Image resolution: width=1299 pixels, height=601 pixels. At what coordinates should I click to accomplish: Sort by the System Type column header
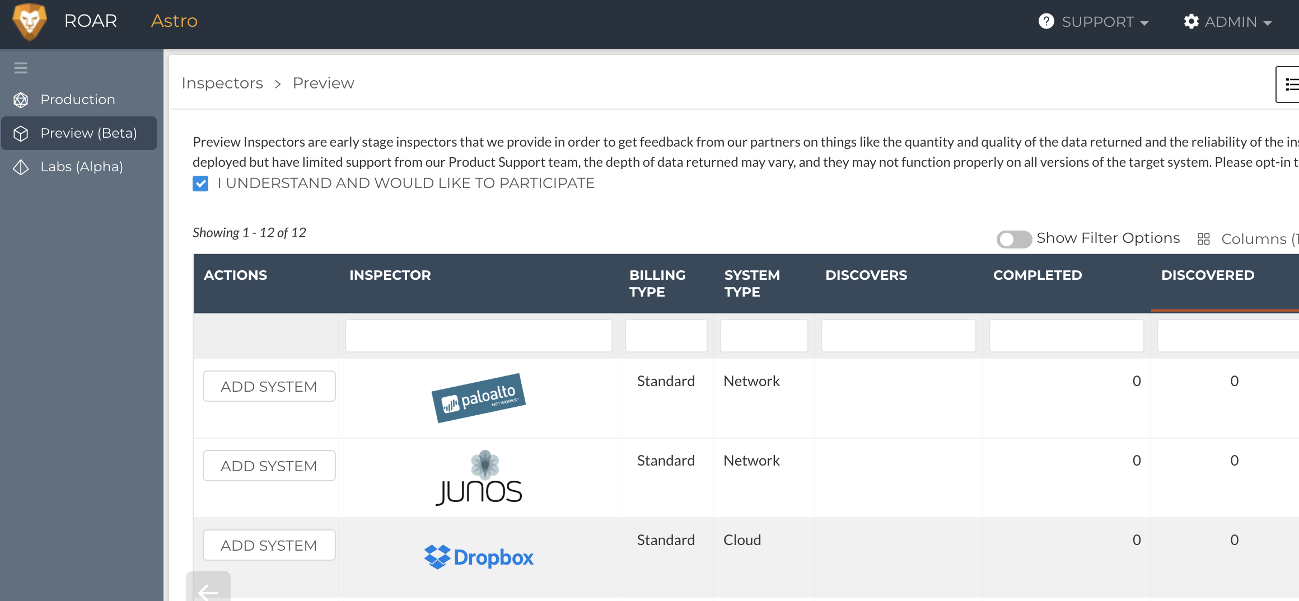pos(752,284)
